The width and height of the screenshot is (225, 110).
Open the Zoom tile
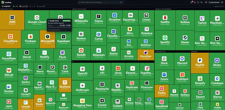[164, 77]
